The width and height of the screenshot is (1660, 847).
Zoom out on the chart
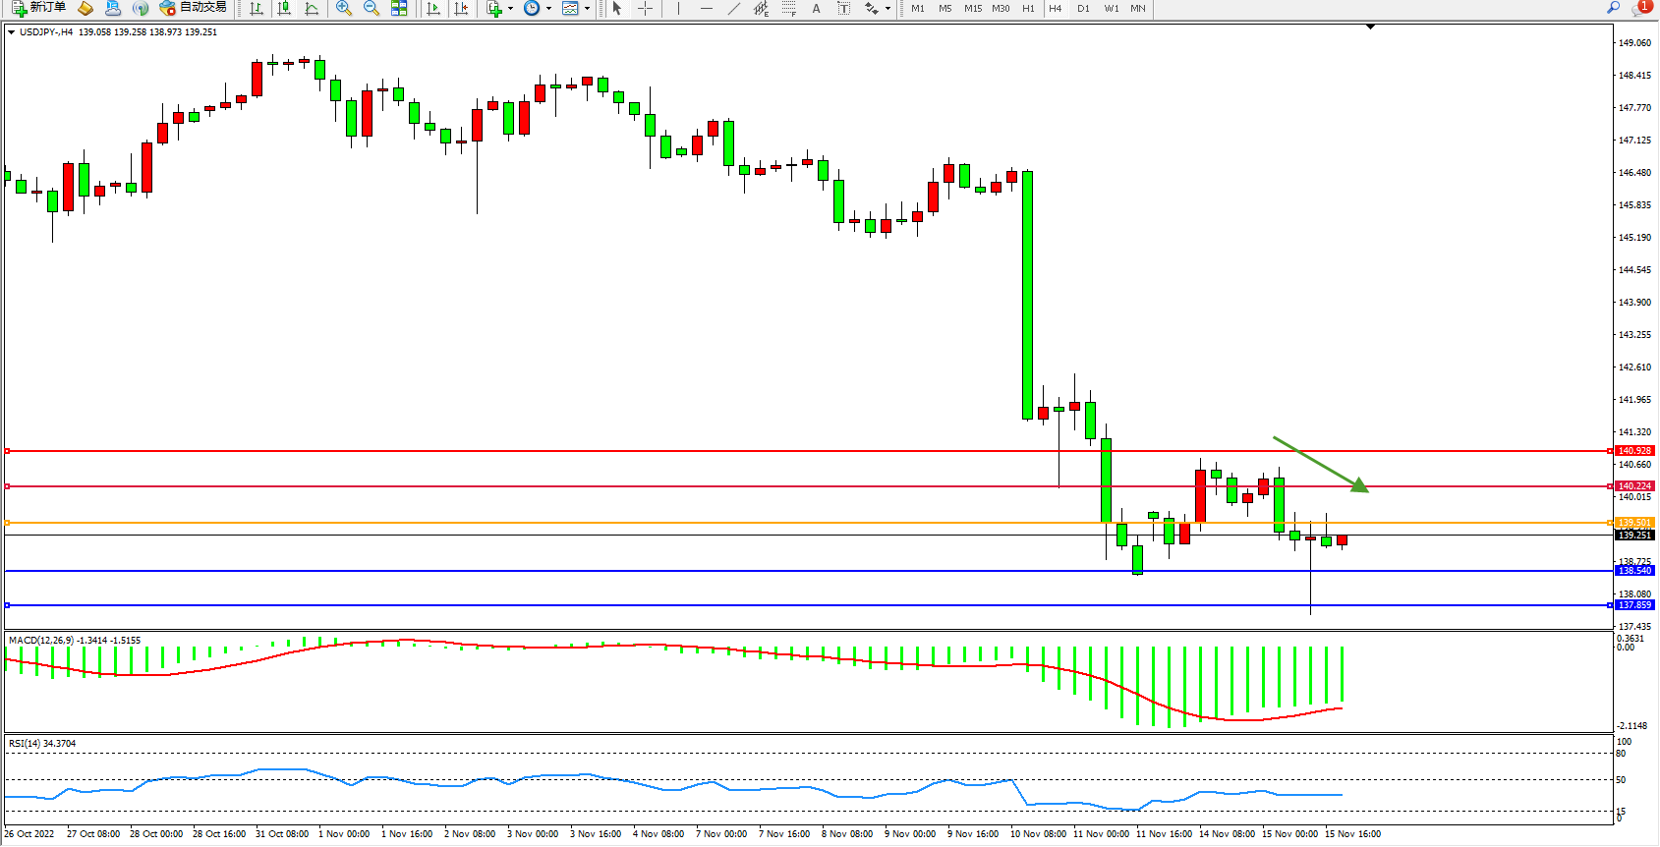pos(372,8)
